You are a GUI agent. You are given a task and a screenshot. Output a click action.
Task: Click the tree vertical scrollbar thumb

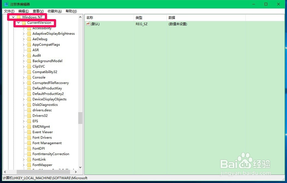pos(80,118)
